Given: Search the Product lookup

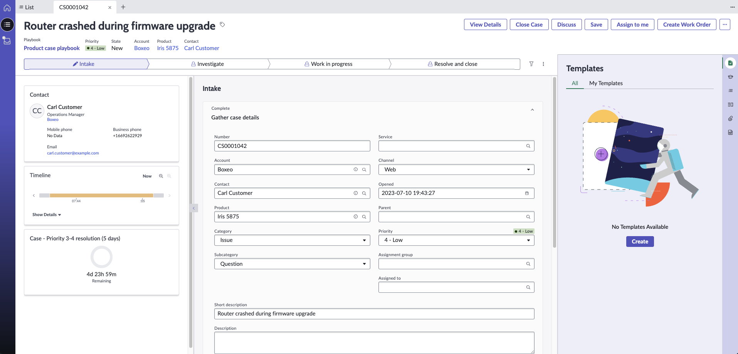Looking at the screenshot, I should tap(364, 217).
